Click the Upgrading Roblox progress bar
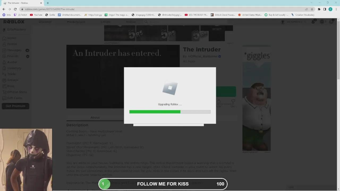This screenshot has width=340, height=191. pyautogui.click(x=170, y=112)
